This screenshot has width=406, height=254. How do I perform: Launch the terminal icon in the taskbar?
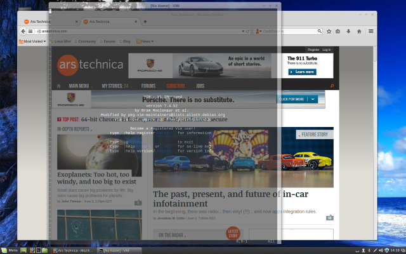(38, 250)
